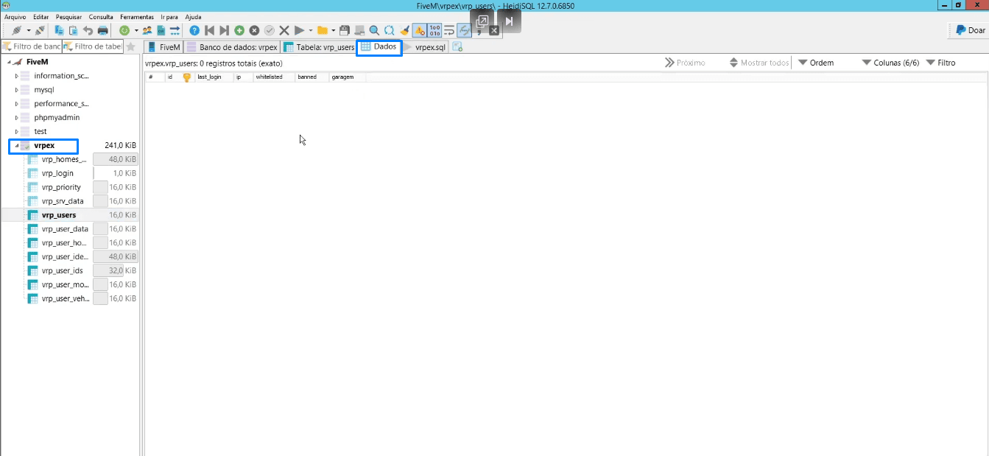Go to last row icon
This screenshot has width=989, height=456.
(x=224, y=30)
